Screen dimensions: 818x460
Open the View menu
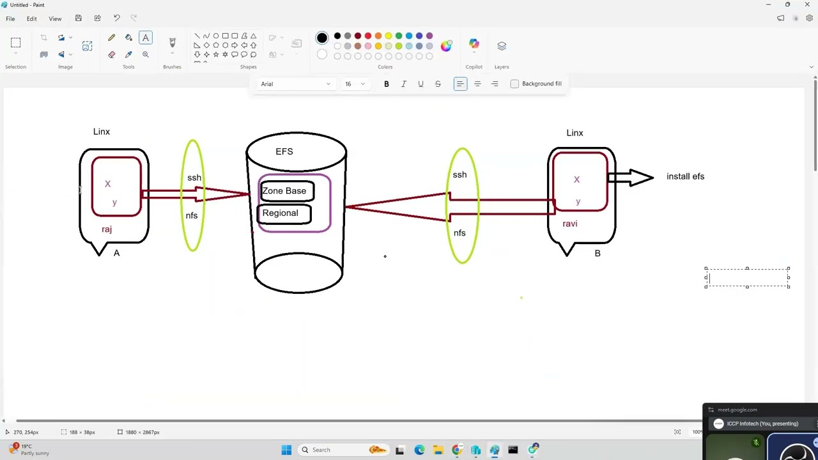click(55, 19)
